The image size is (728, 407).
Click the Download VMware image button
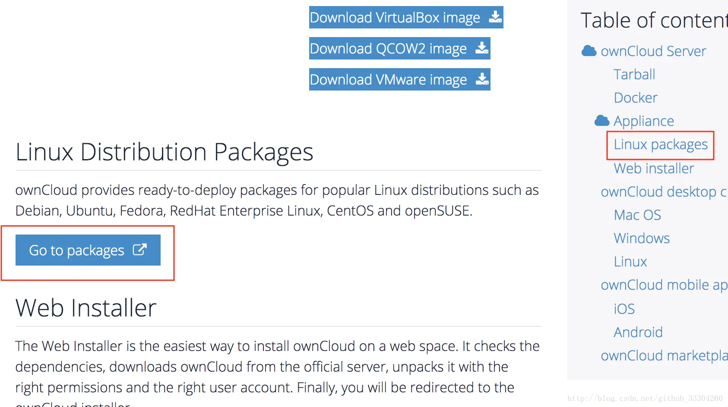pyautogui.click(x=399, y=79)
